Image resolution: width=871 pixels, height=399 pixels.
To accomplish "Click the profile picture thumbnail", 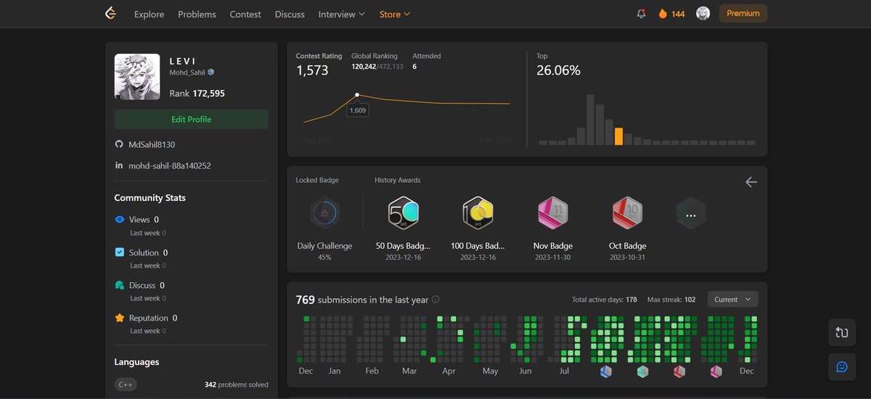I will [x=137, y=77].
